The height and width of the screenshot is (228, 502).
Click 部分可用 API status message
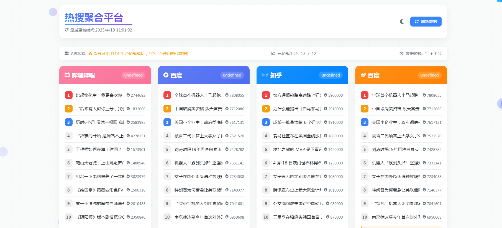click(141, 54)
